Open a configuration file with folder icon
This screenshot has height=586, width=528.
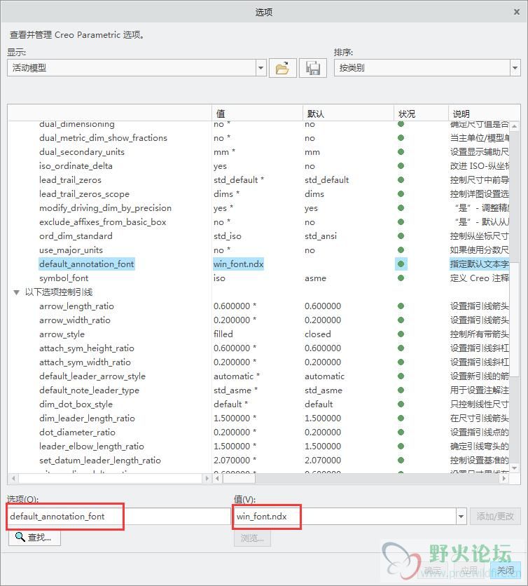(x=283, y=68)
